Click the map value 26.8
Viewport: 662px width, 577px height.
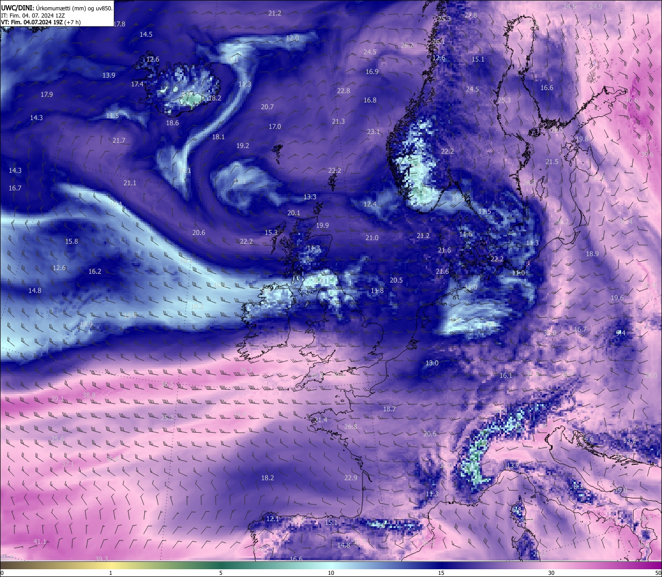(x=351, y=426)
